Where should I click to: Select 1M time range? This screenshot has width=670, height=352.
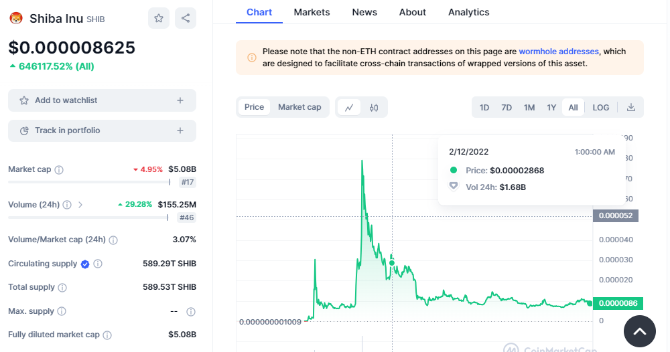click(529, 108)
